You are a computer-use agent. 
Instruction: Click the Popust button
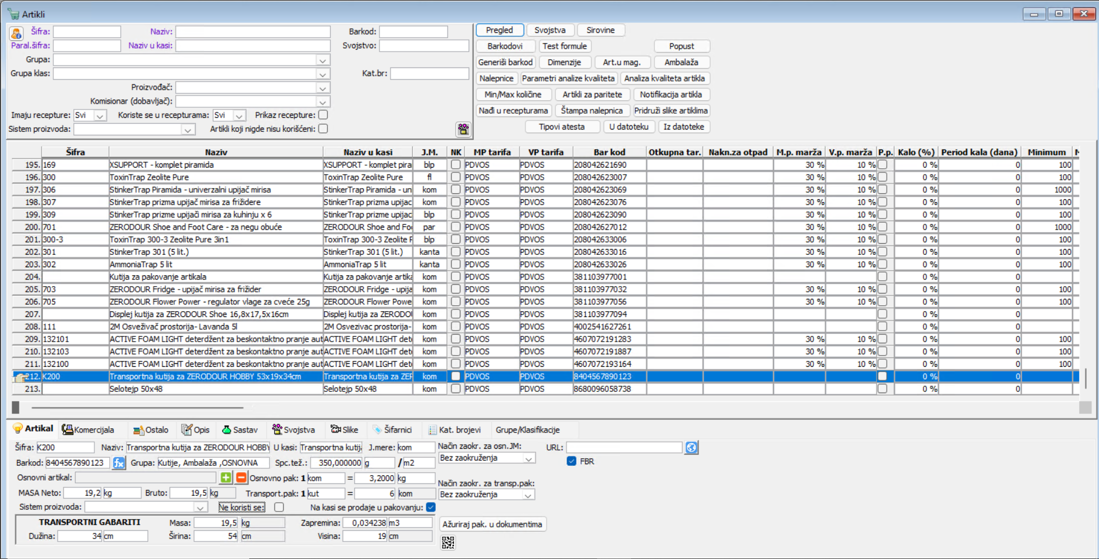(x=681, y=46)
